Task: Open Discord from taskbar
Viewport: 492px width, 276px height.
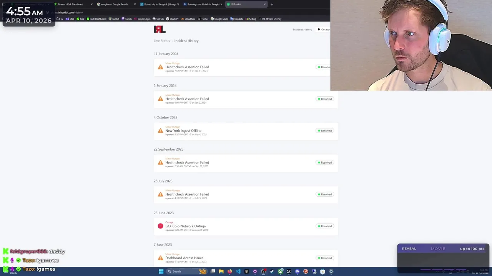Action: [297, 271]
